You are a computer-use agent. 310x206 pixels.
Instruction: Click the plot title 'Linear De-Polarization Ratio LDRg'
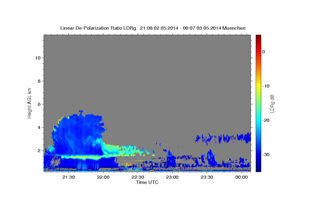click(x=98, y=28)
